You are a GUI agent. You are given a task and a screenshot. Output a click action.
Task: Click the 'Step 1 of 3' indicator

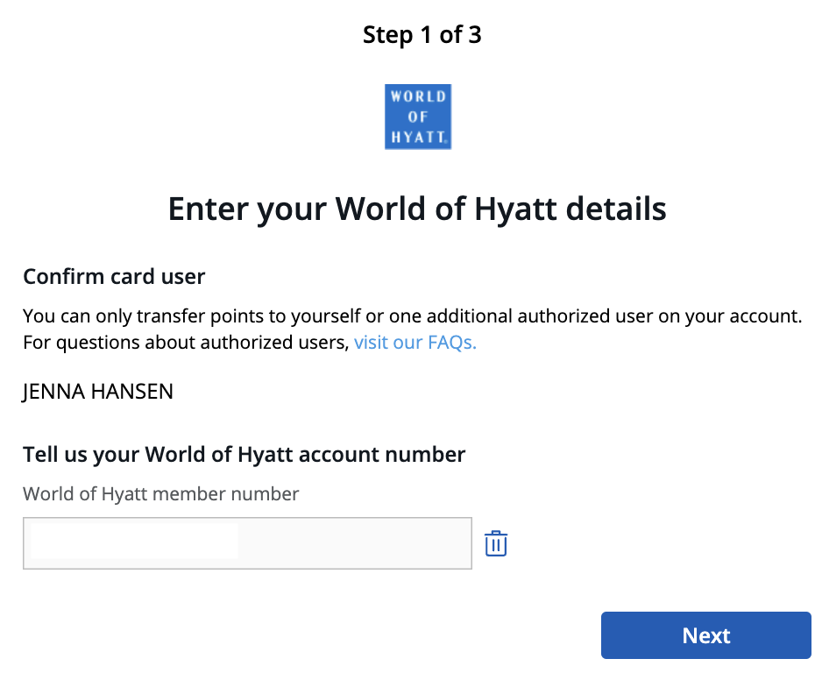click(422, 35)
